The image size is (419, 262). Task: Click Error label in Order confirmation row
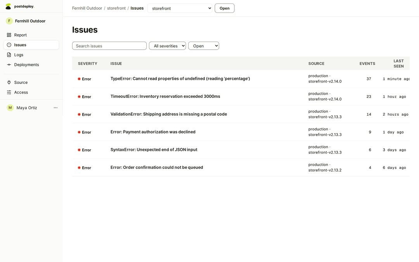[87, 168]
